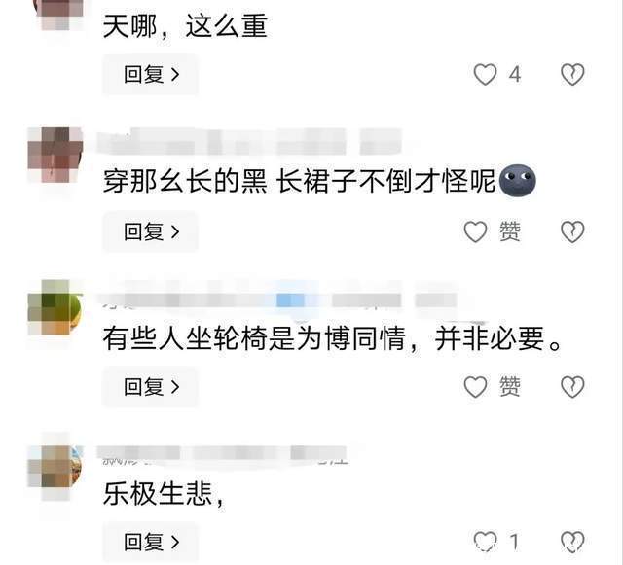The image size is (623, 565).
Task: Like the '天哪，这么重' comment
Action: click(x=485, y=74)
